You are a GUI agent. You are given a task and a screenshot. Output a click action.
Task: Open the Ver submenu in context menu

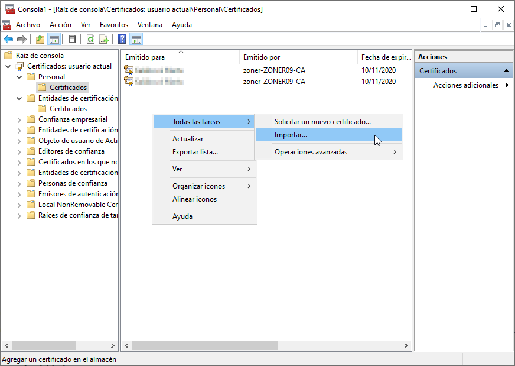click(204, 169)
